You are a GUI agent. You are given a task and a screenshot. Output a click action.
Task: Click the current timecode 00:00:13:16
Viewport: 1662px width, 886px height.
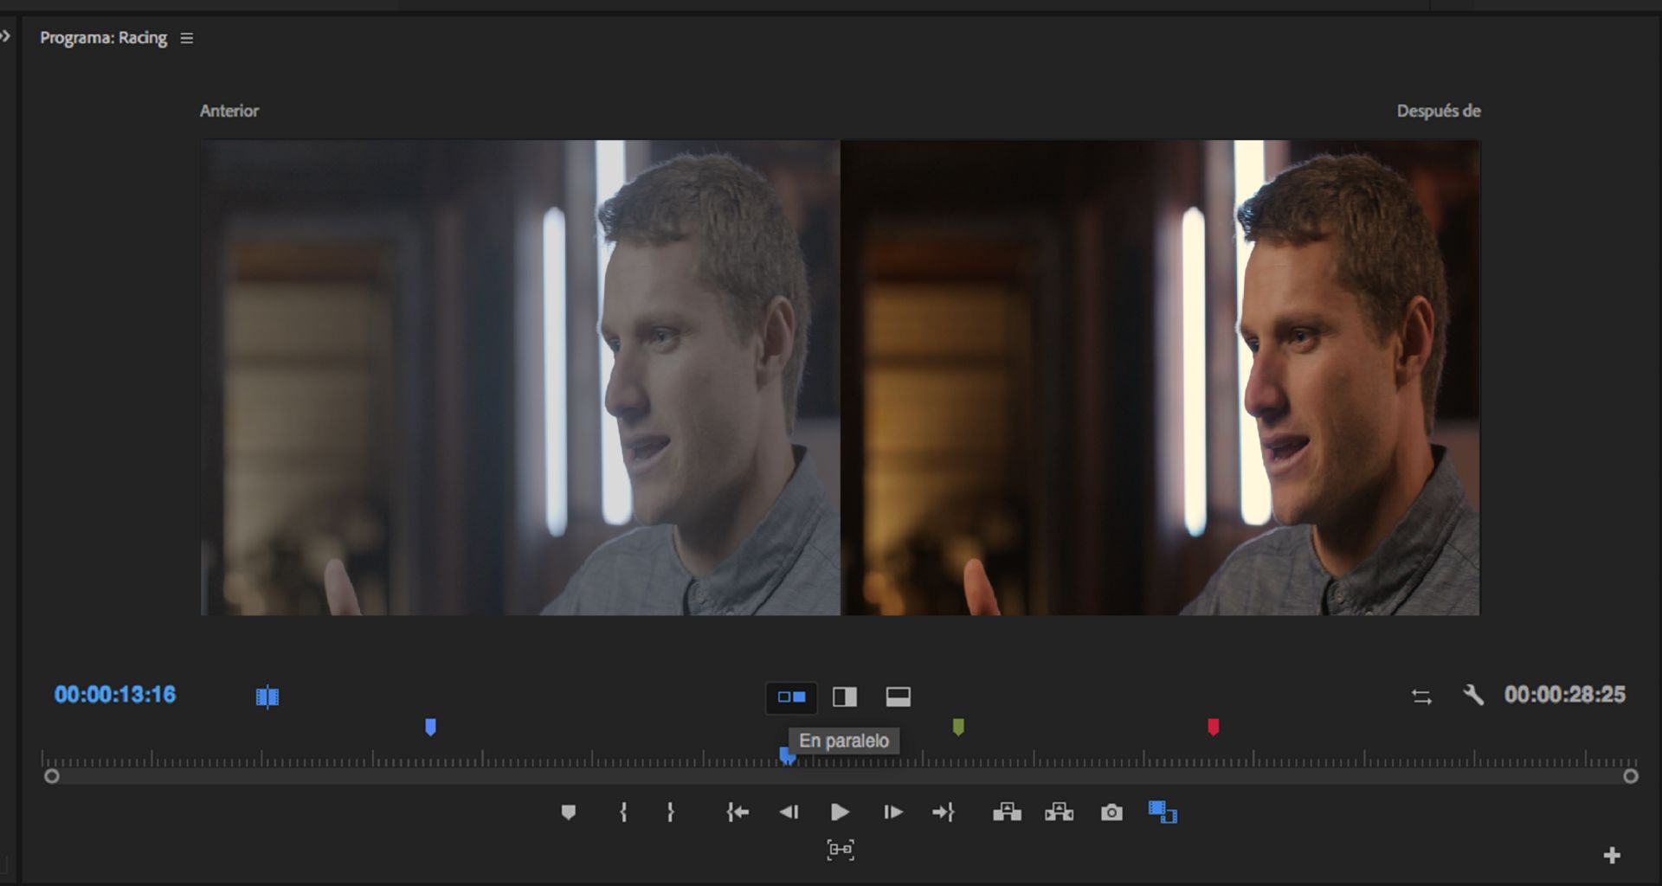click(115, 695)
